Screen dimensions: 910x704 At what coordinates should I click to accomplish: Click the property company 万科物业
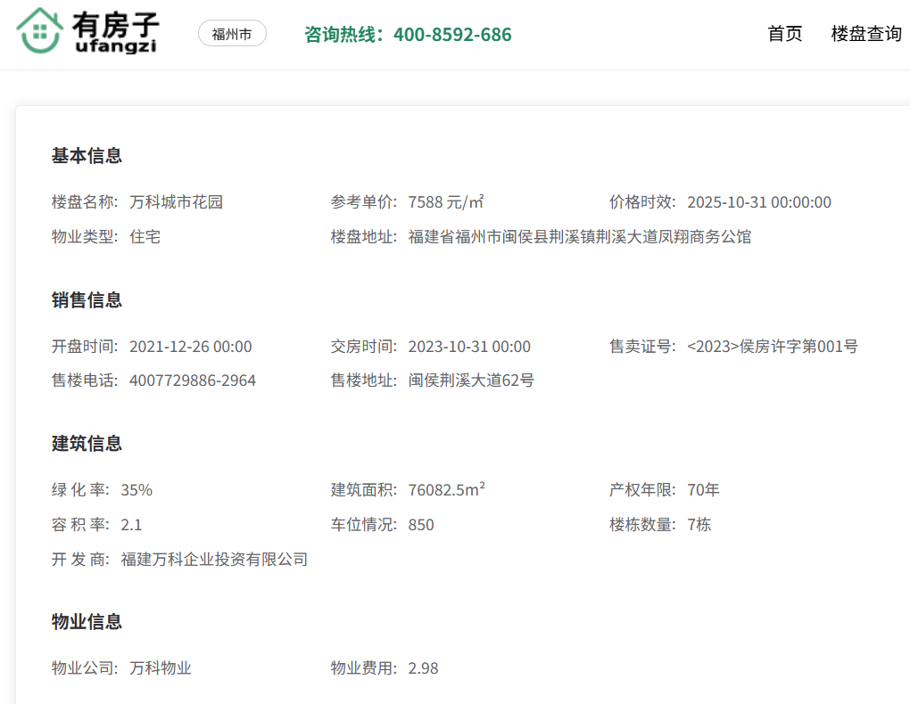point(161,668)
